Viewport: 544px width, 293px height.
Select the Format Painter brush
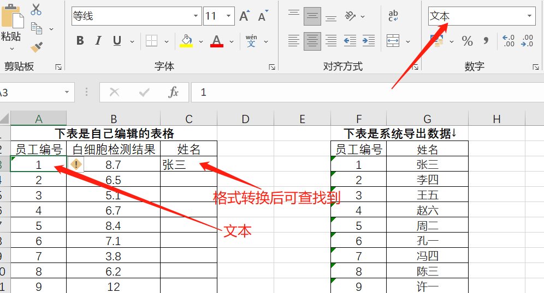[x=37, y=47]
